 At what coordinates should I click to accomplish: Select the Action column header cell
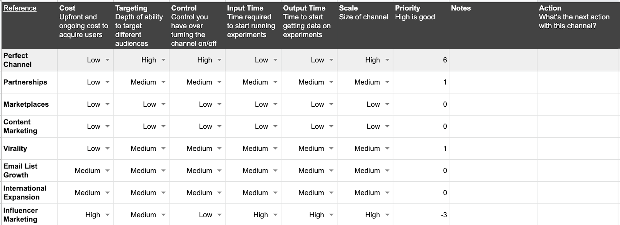(x=578, y=26)
